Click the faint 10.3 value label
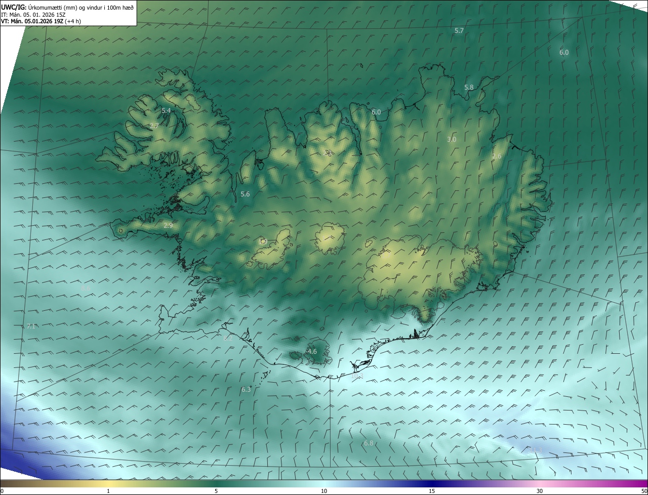 tap(357, 377)
